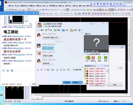Click the 发送 button in left chat window
The image size is (133, 105).
(34, 84)
